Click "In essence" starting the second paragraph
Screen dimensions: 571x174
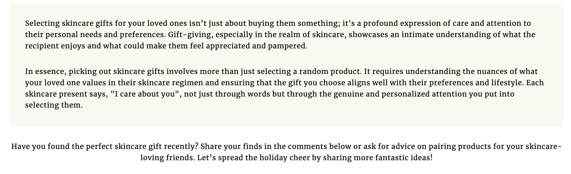[x=45, y=72]
